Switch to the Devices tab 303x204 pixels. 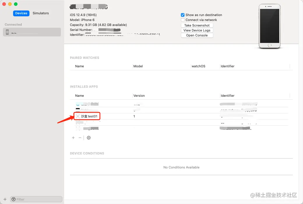21,13
